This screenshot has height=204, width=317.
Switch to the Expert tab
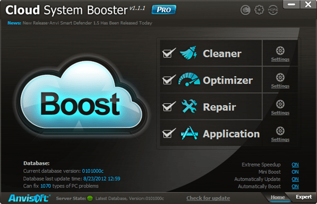point(304,197)
